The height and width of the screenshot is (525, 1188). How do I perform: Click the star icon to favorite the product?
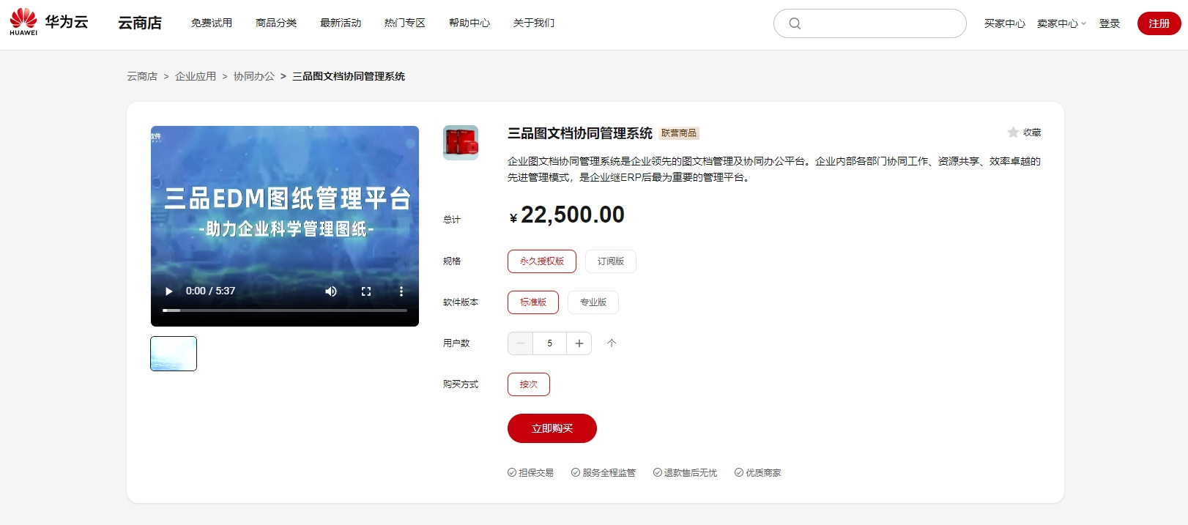pyautogui.click(x=1013, y=133)
